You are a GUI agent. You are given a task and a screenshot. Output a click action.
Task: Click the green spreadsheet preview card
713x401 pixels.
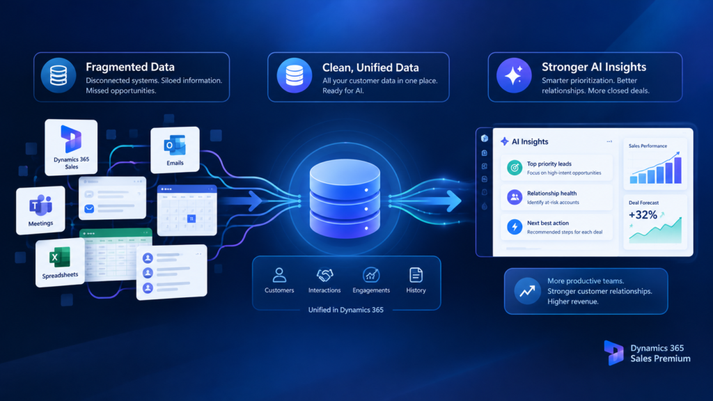click(116, 255)
